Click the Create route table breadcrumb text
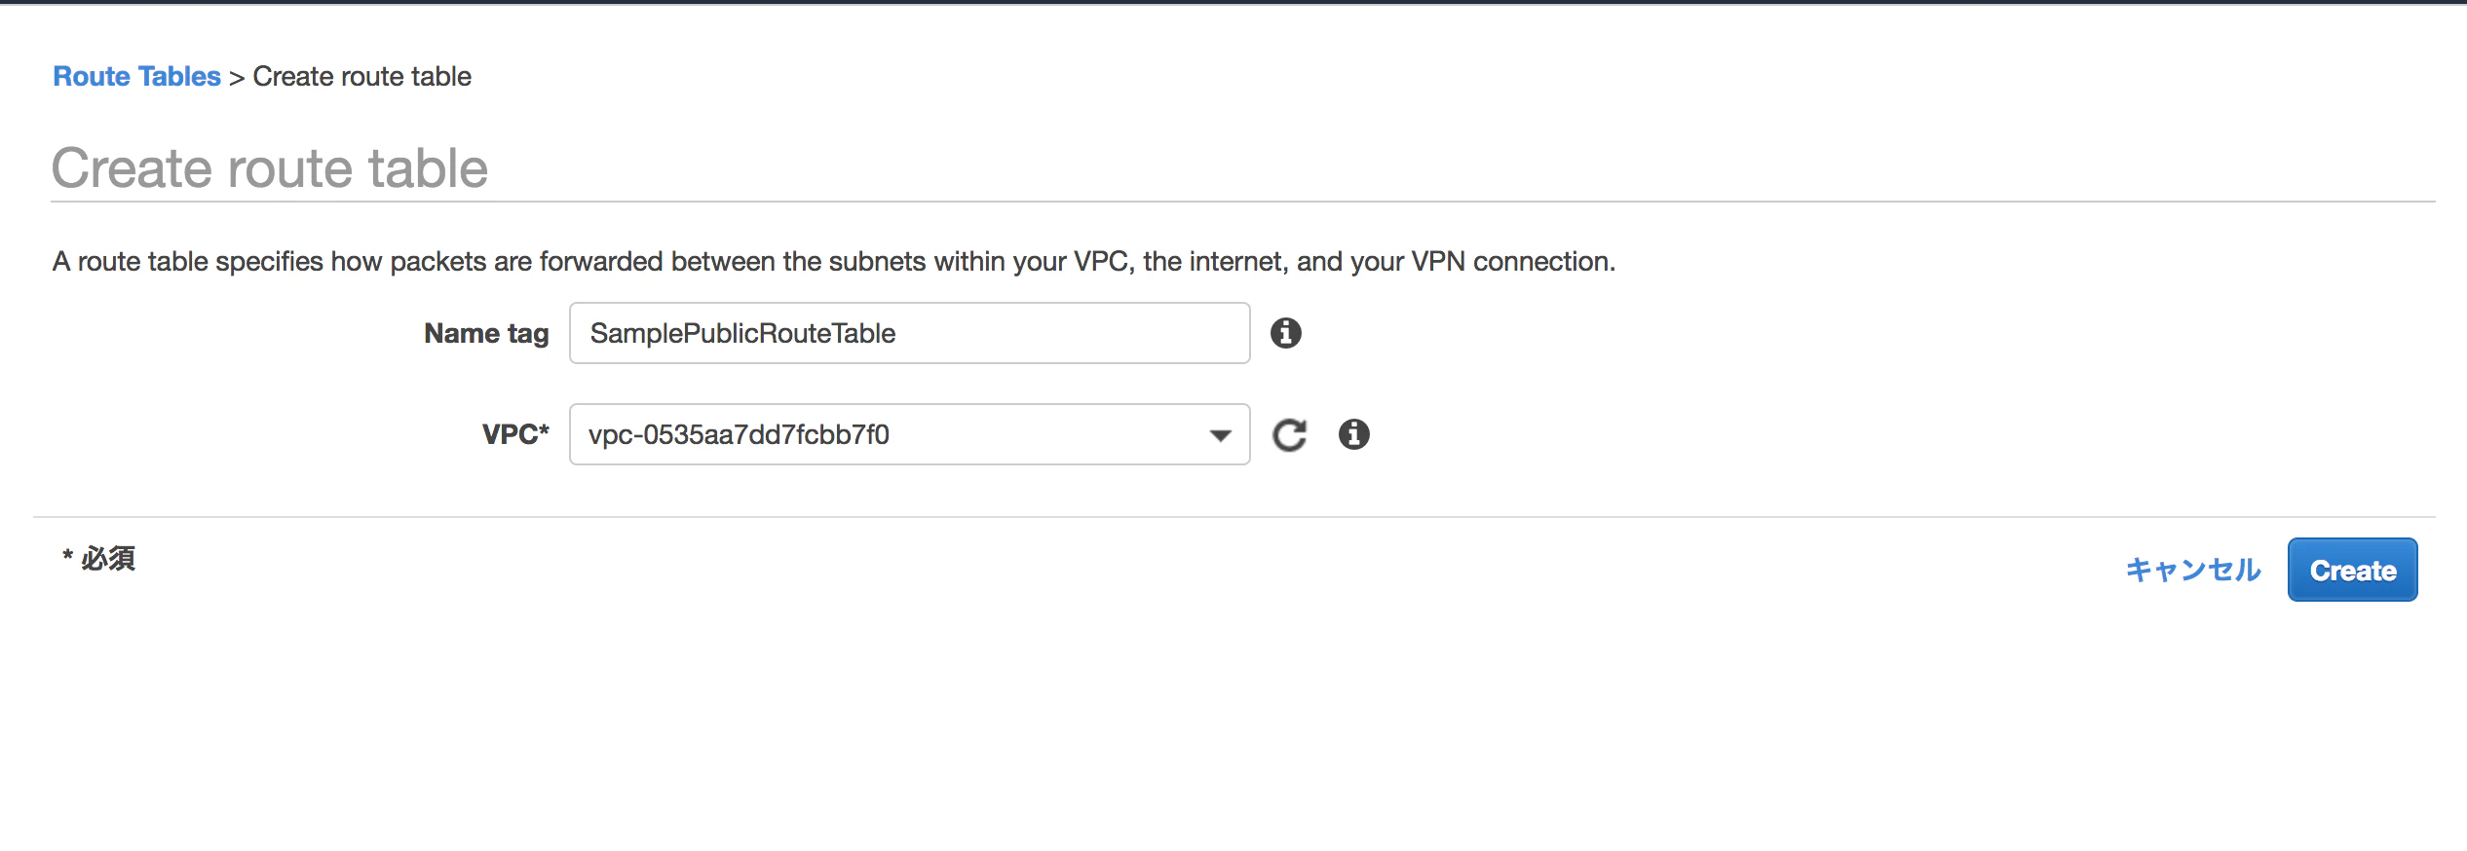 tap(361, 76)
